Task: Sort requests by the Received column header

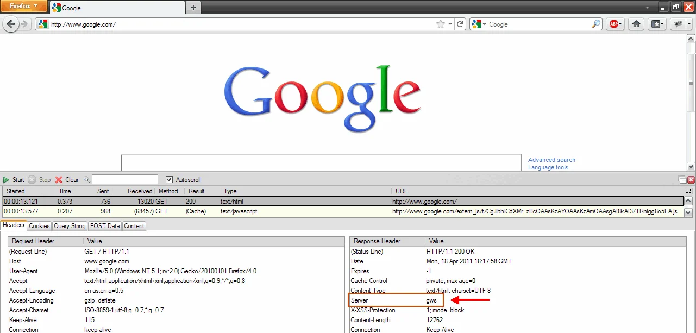Action: (x=133, y=191)
